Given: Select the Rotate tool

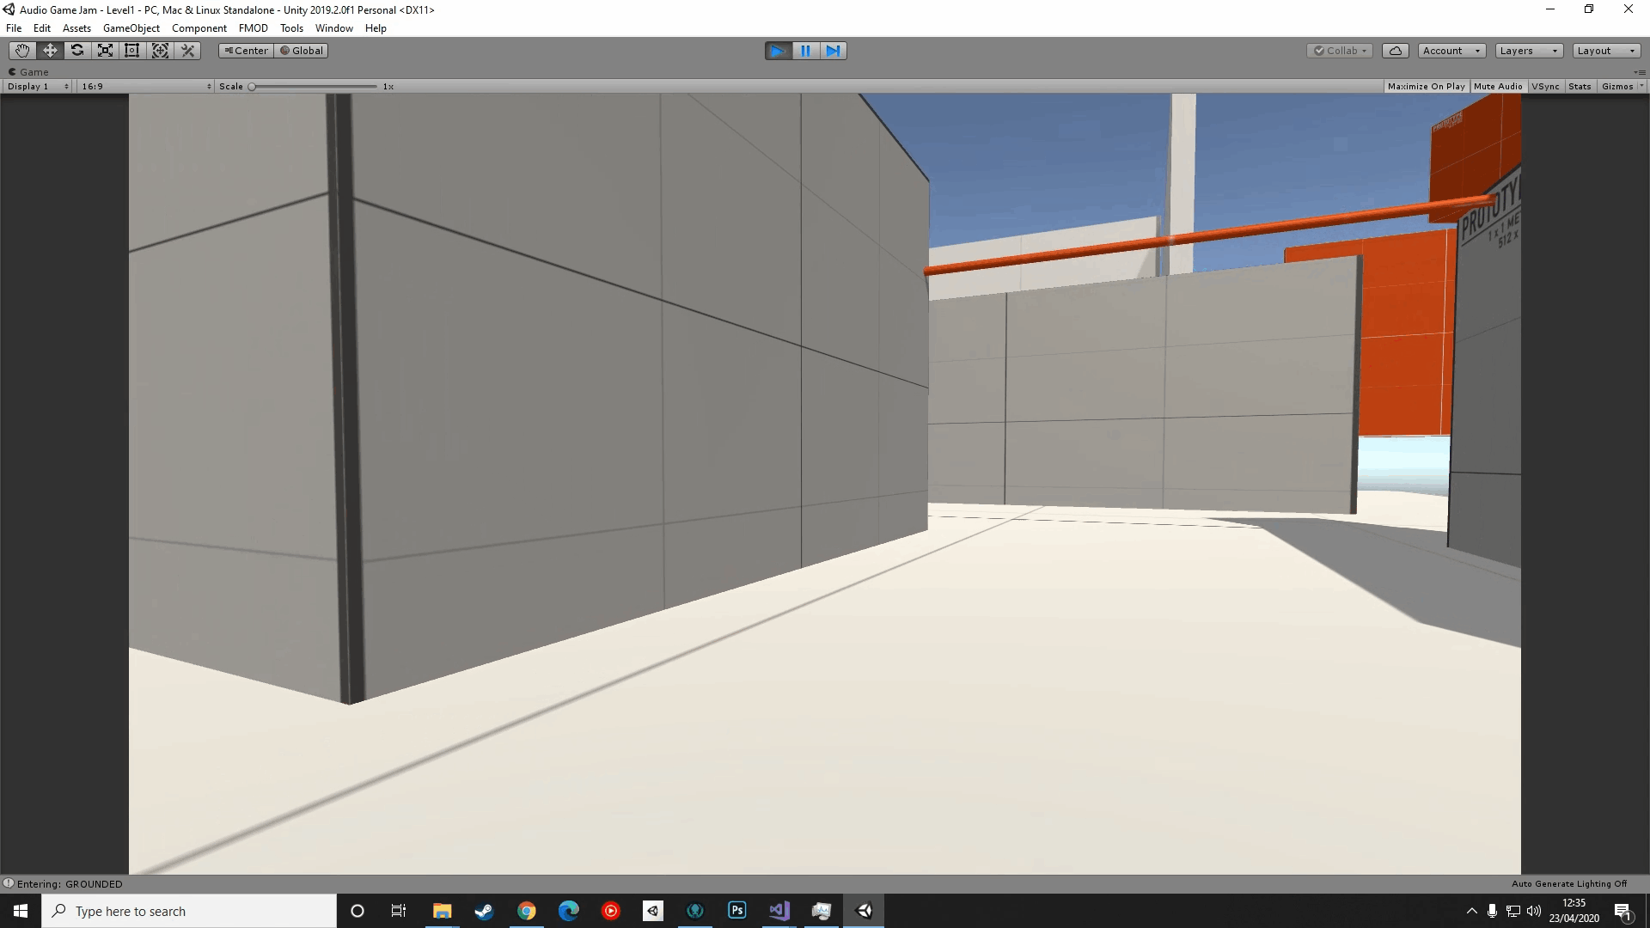Looking at the screenshot, I should 77,51.
